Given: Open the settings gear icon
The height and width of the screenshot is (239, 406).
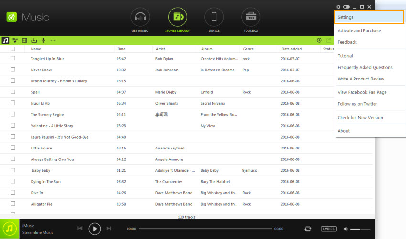Looking at the screenshot, I should (338, 7).
